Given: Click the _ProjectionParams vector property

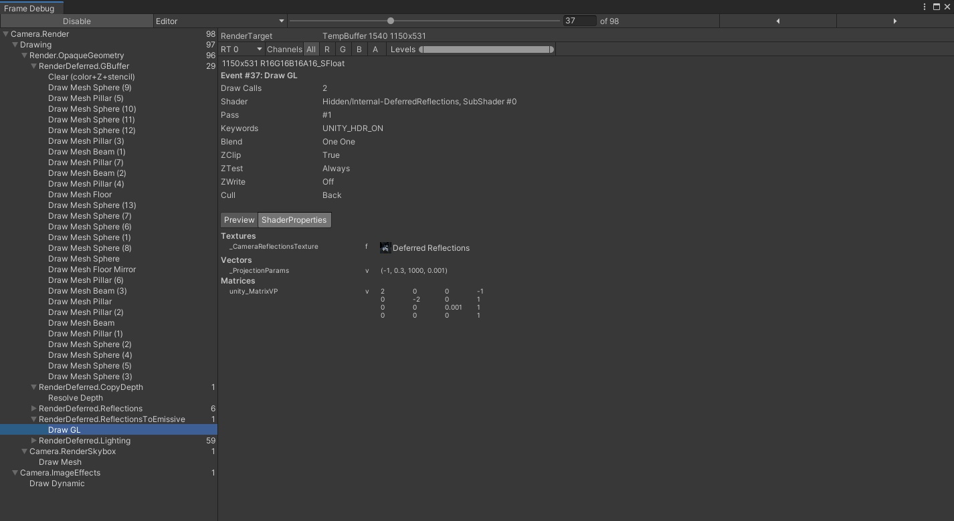Looking at the screenshot, I should click(259, 271).
